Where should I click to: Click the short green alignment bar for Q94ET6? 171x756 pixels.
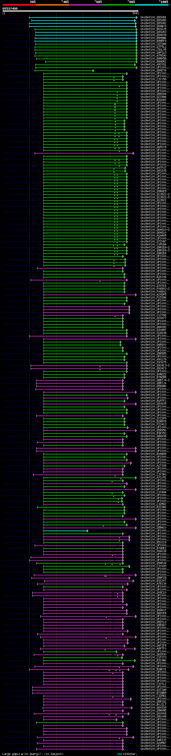pos(65,71)
